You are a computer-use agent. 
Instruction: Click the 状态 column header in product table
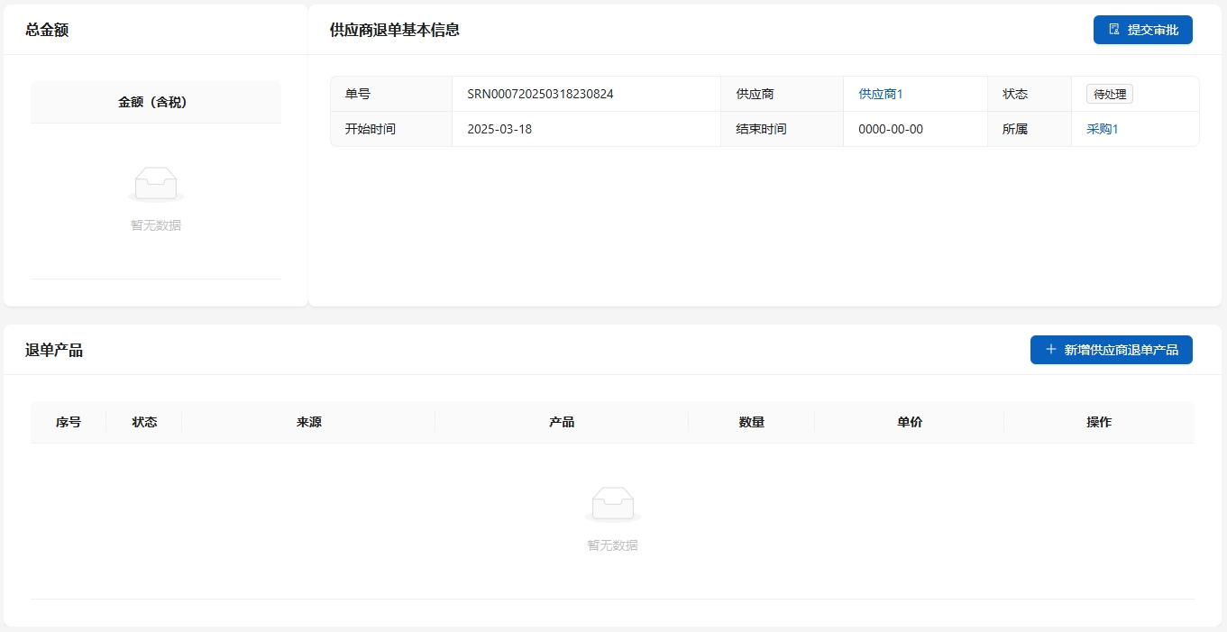144,422
